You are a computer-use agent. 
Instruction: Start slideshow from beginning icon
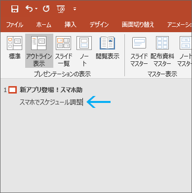(61, 9)
